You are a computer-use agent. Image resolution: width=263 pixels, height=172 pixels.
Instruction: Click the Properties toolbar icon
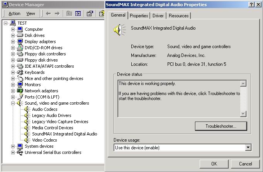coord(90,13)
